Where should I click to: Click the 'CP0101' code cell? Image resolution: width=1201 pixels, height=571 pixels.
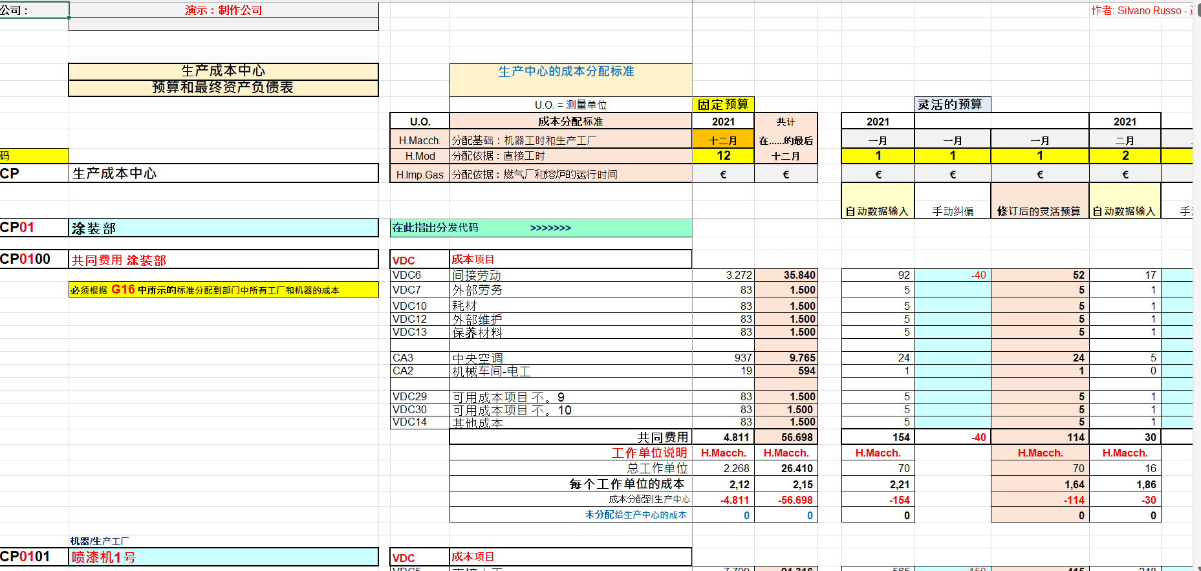[34, 557]
